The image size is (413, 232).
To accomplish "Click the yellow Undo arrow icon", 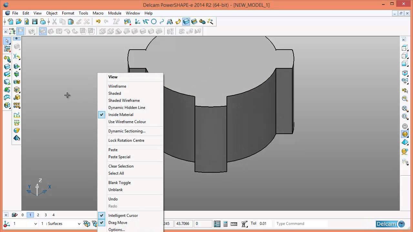I will click(x=98, y=22).
